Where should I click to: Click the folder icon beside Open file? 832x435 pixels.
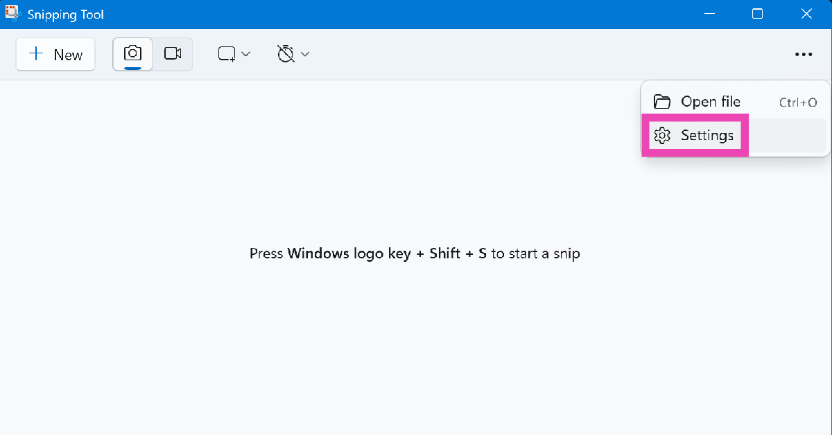point(663,102)
